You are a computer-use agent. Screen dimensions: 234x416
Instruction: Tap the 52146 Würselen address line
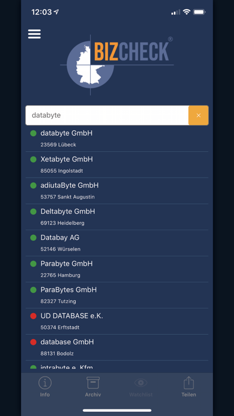pyautogui.click(x=60, y=249)
